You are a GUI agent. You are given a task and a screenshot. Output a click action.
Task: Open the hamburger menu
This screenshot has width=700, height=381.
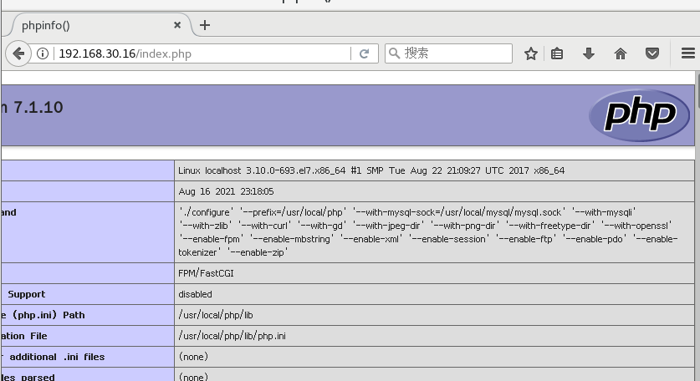click(688, 53)
